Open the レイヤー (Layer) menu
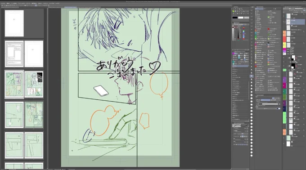 [x=28, y=3]
